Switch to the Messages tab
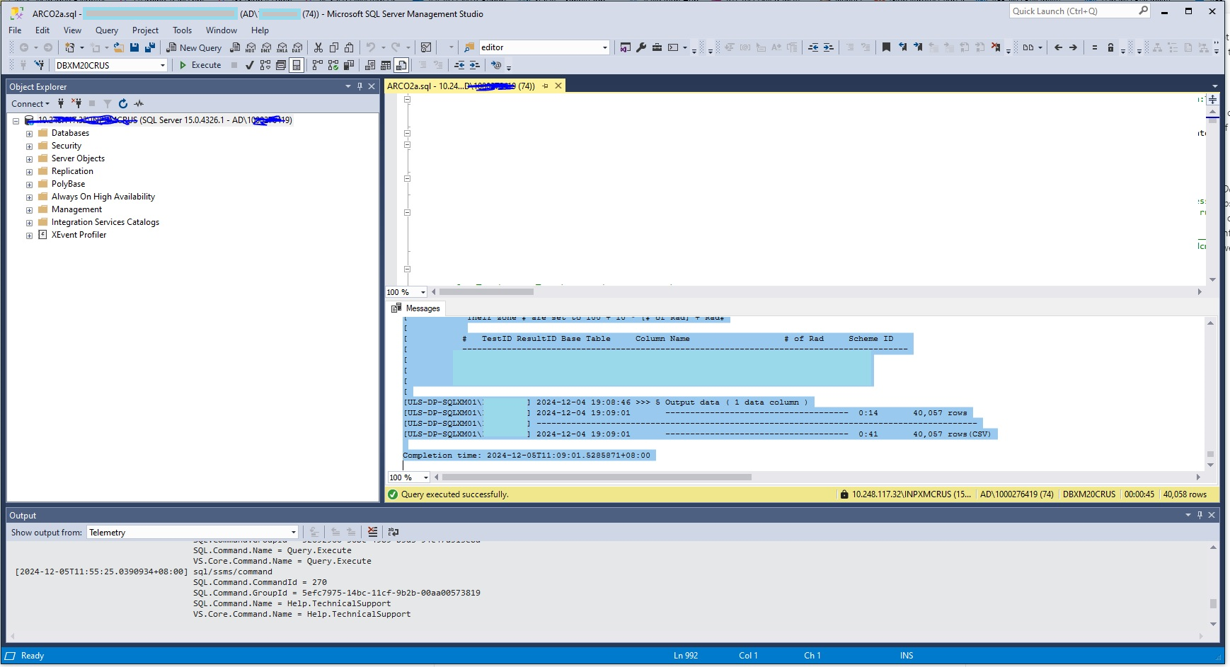This screenshot has width=1230, height=667. tap(416, 308)
